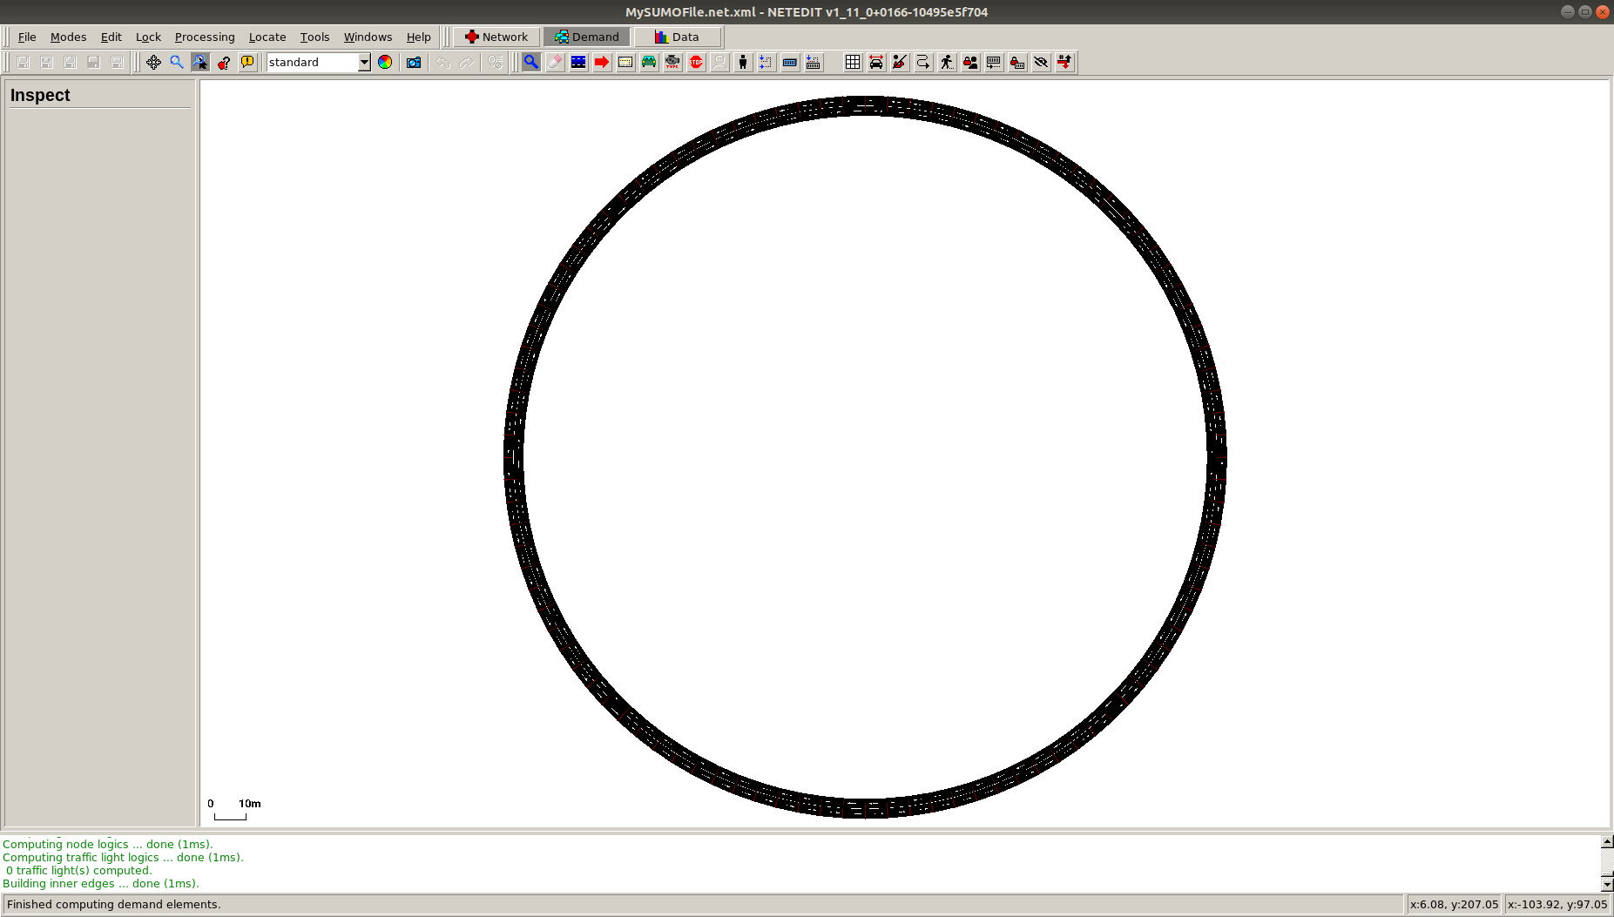Activate the Route creation mode icon
The height and width of the screenshot is (917, 1614).
tap(602, 62)
